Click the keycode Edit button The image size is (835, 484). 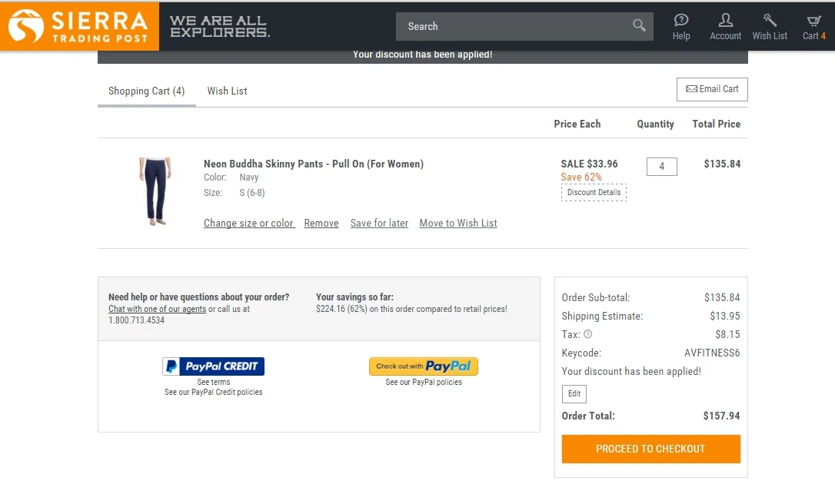click(x=574, y=393)
